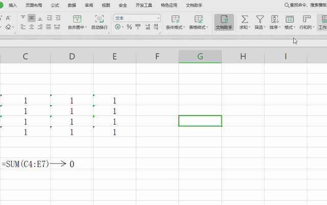Screen dimensions: 327x205
Task: Select the column G header
Action: 200,56
